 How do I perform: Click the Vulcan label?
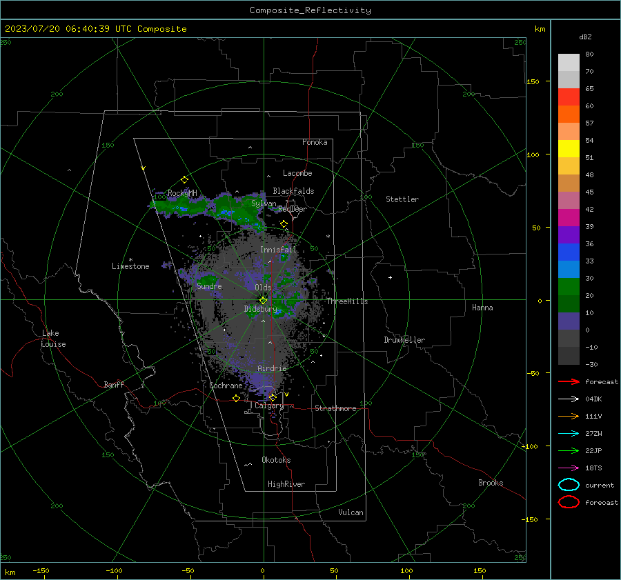click(x=351, y=512)
